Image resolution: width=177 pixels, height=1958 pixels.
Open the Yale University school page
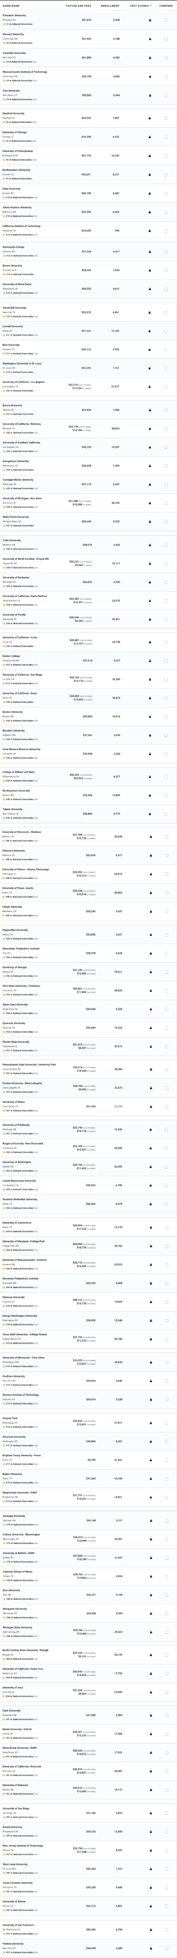pyautogui.click(x=11, y=90)
